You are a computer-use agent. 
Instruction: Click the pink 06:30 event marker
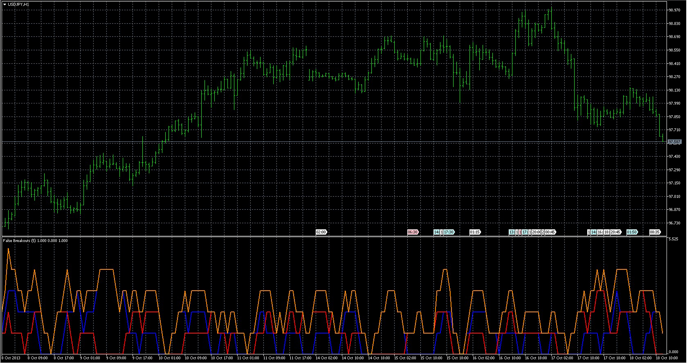tap(413, 232)
